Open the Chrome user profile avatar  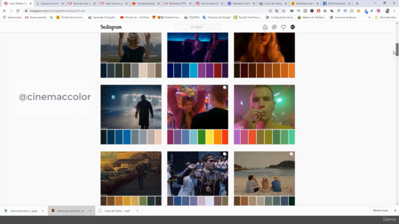387,11
